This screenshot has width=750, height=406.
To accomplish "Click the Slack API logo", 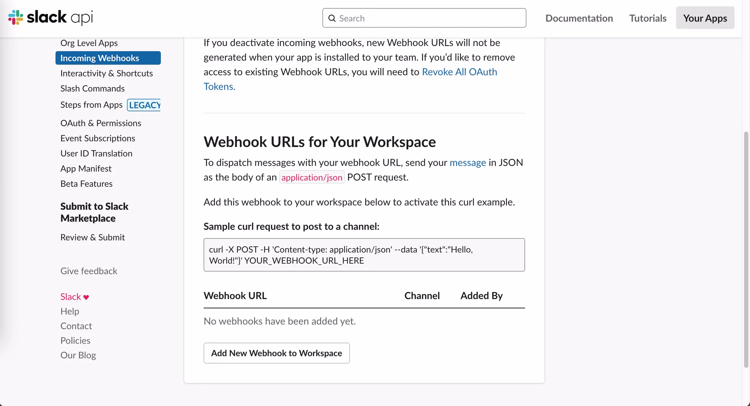I will (x=51, y=17).
